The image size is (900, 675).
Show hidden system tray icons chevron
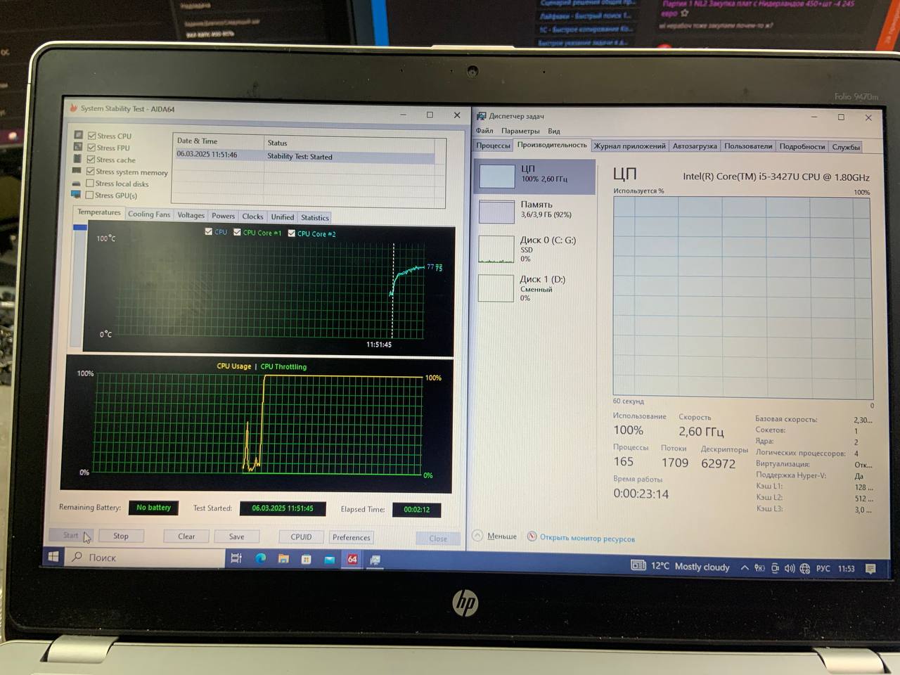tap(745, 568)
